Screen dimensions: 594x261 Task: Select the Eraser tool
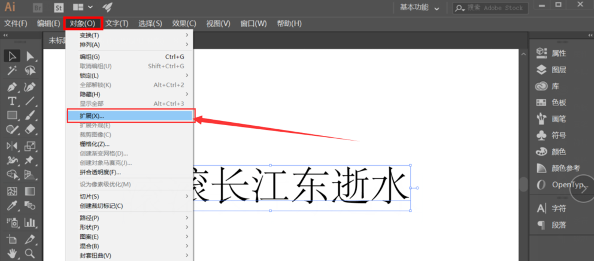(x=30, y=130)
